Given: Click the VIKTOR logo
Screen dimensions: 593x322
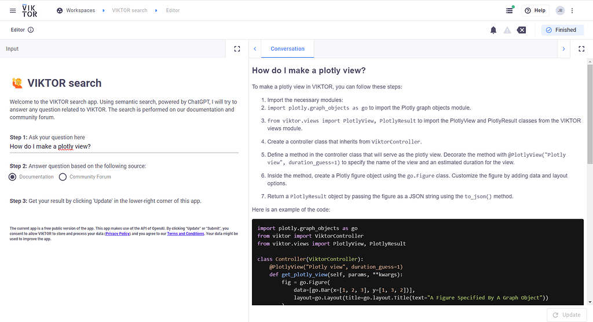Looking at the screenshot, I should click(x=30, y=10).
